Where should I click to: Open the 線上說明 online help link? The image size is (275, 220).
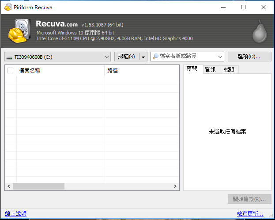click(x=16, y=214)
